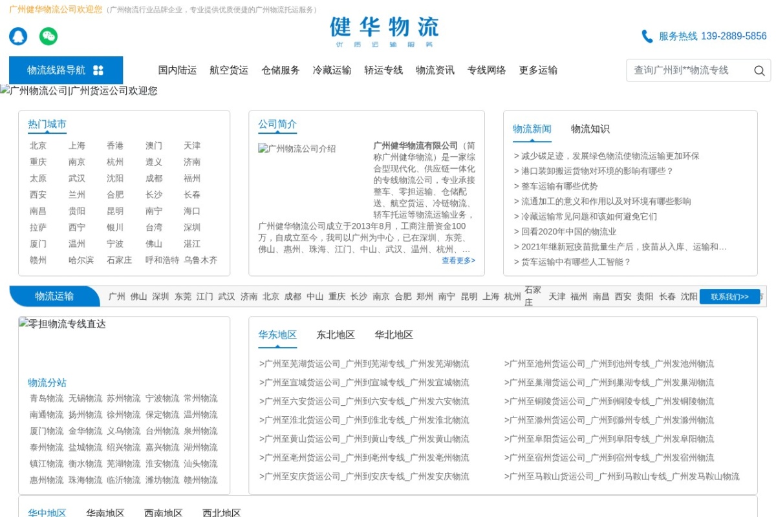Click the WeChat icon
The width and height of the screenshot is (776, 517).
click(x=48, y=36)
